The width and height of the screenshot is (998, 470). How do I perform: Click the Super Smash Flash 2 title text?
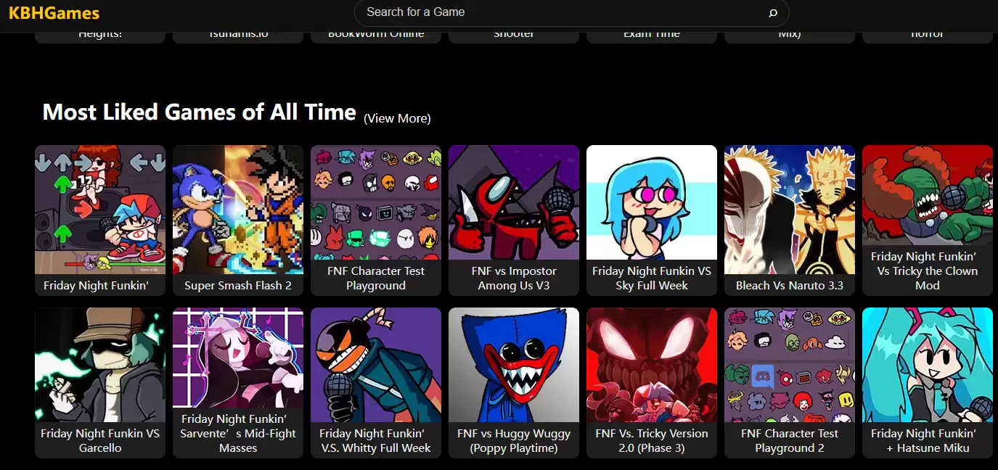[x=238, y=286]
